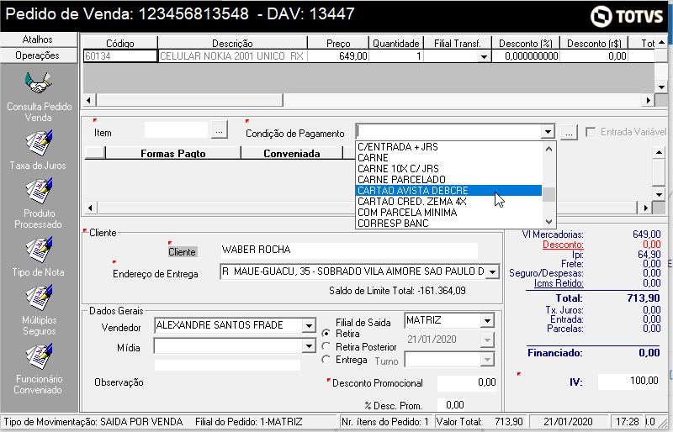
Task: Click the Item input field
Action: [x=176, y=130]
